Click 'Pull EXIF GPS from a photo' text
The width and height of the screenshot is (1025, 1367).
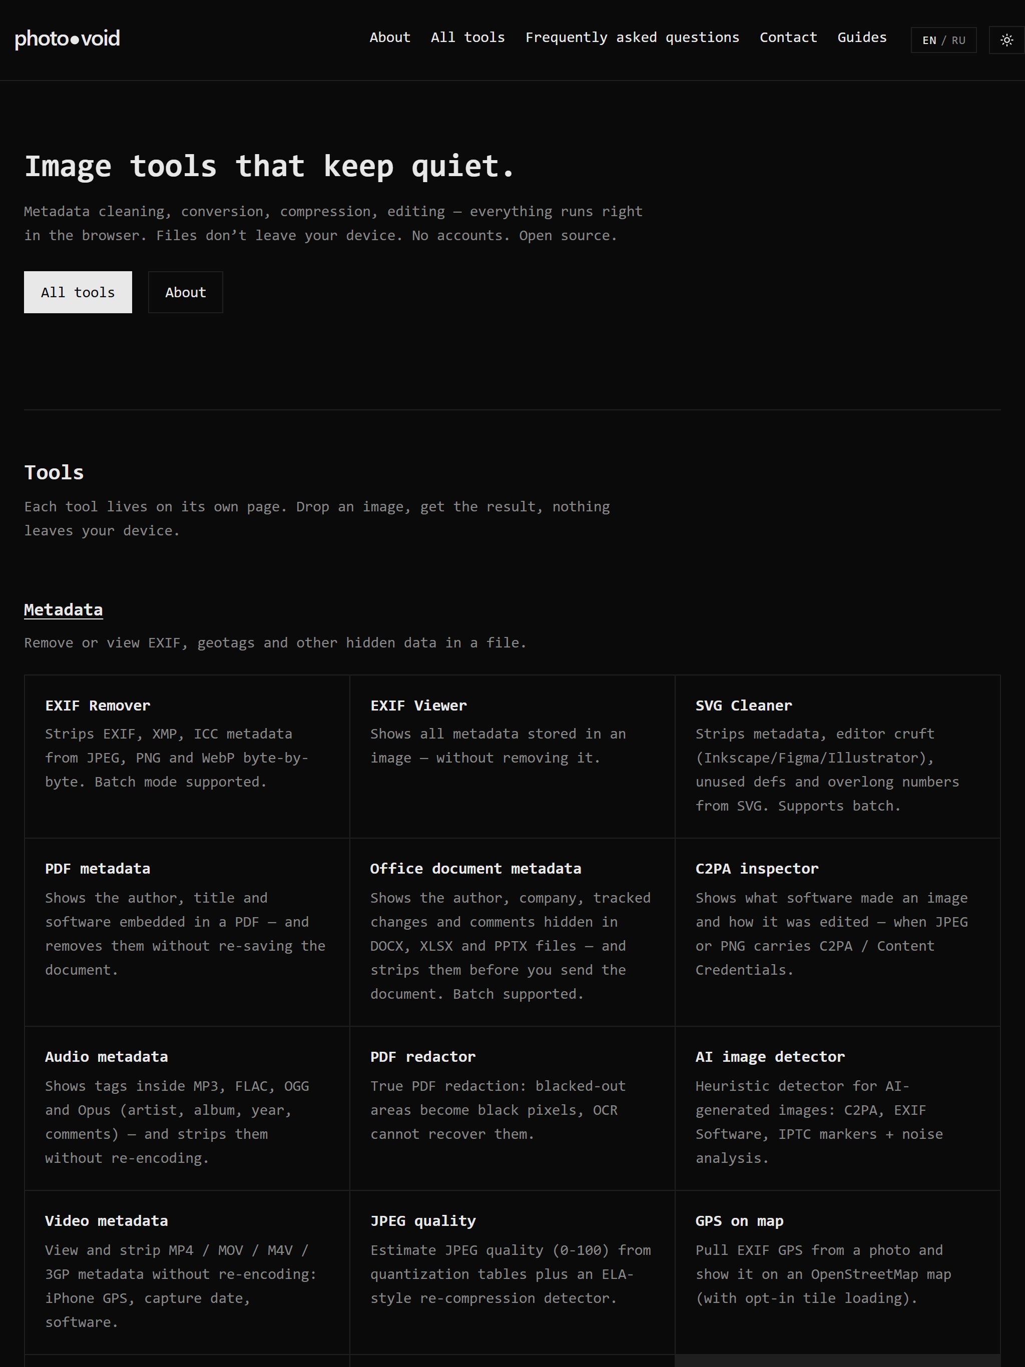pos(823,1274)
